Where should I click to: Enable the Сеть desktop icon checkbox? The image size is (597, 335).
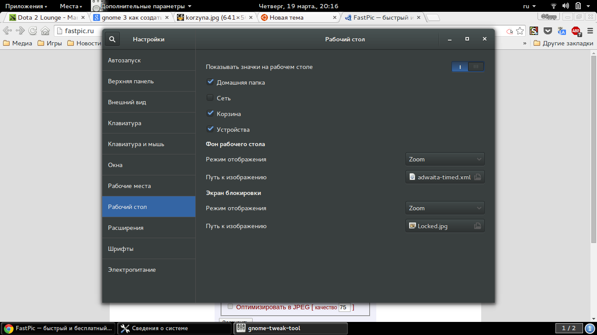click(210, 98)
